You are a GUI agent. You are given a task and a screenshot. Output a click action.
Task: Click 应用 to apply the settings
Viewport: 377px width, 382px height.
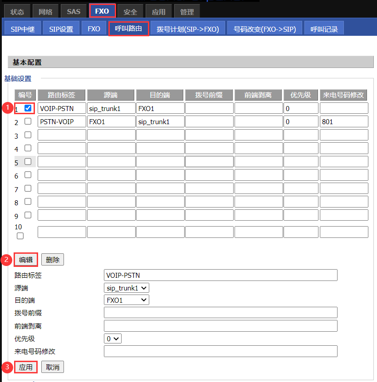point(26,367)
